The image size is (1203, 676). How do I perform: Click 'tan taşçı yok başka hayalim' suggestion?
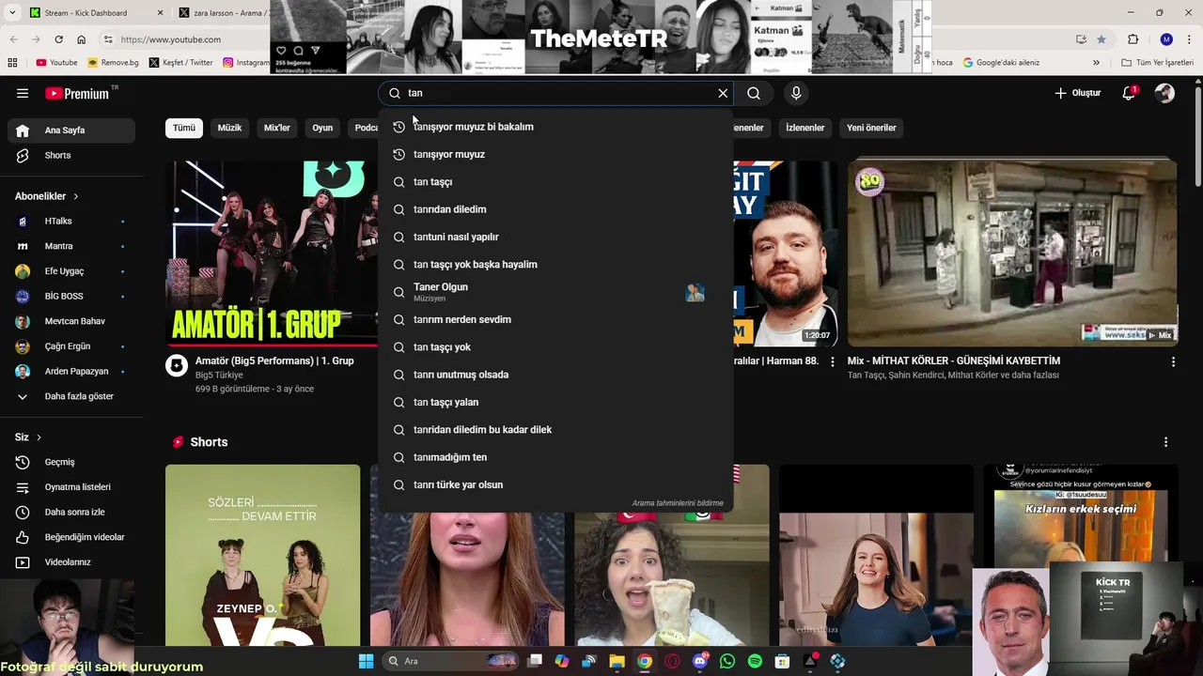point(555,265)
